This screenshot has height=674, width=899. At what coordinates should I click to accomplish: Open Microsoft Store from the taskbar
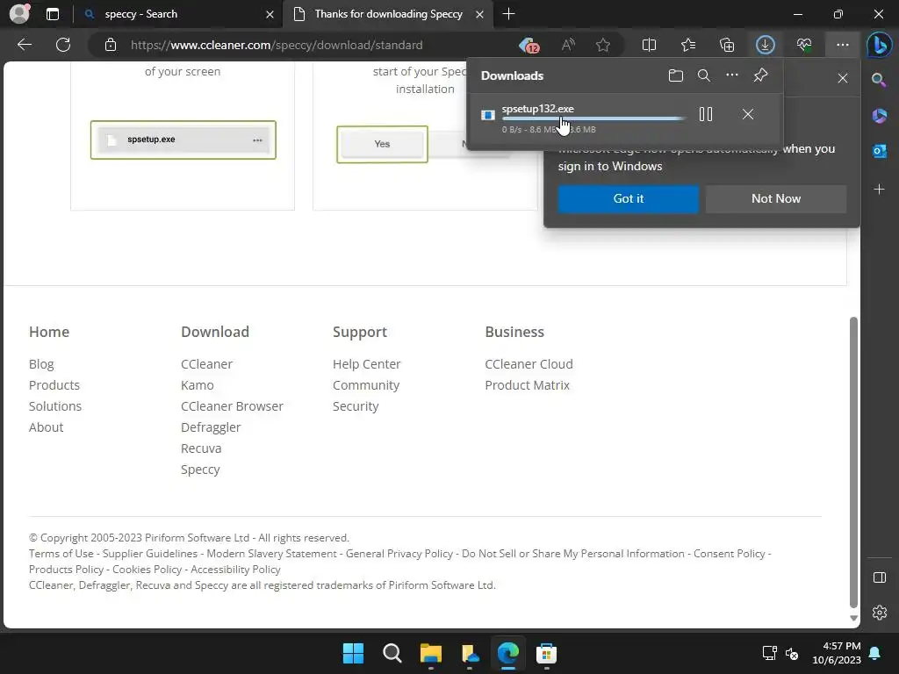(546, 653)
